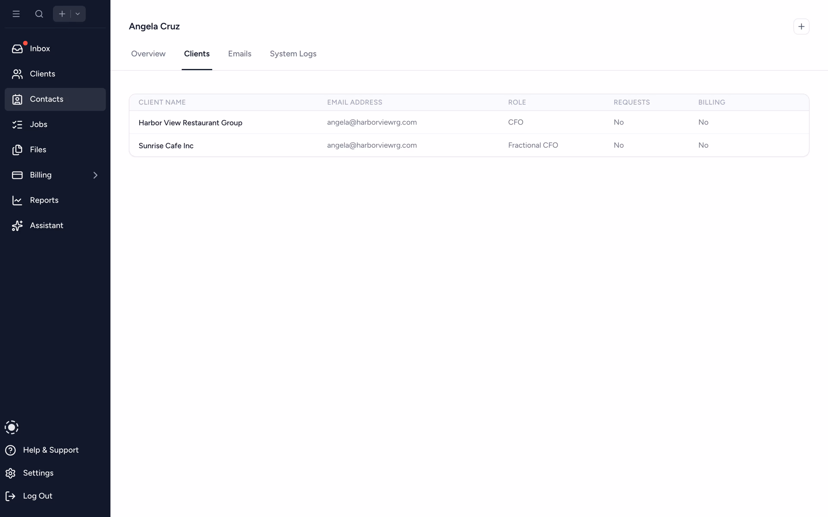
Task: Click the Assistant sparkle icon
Action: tap(17, 226)
